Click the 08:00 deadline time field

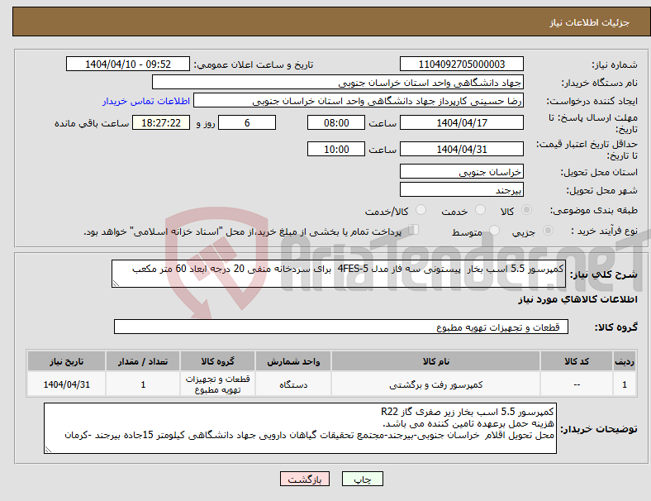click(336, 122)
